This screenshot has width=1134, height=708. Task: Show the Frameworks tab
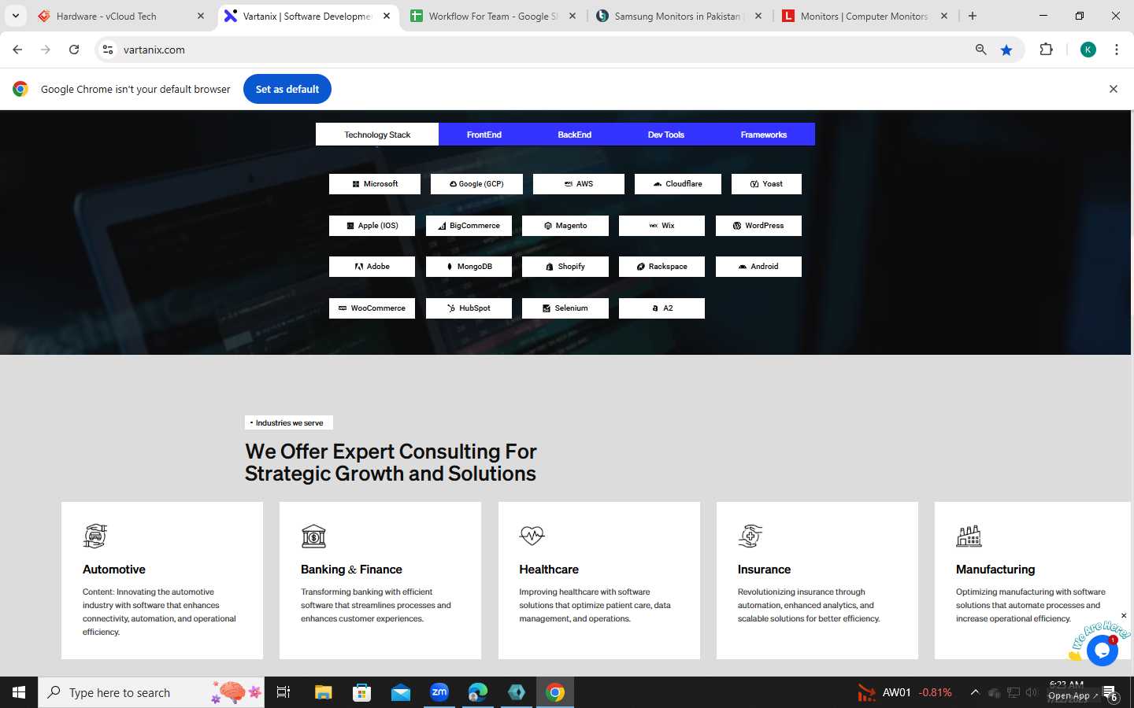tap(763, 135)
